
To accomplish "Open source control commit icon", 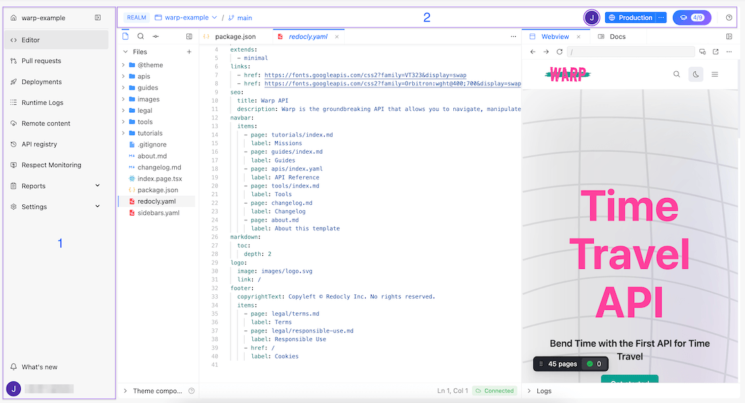I will 156,36.
